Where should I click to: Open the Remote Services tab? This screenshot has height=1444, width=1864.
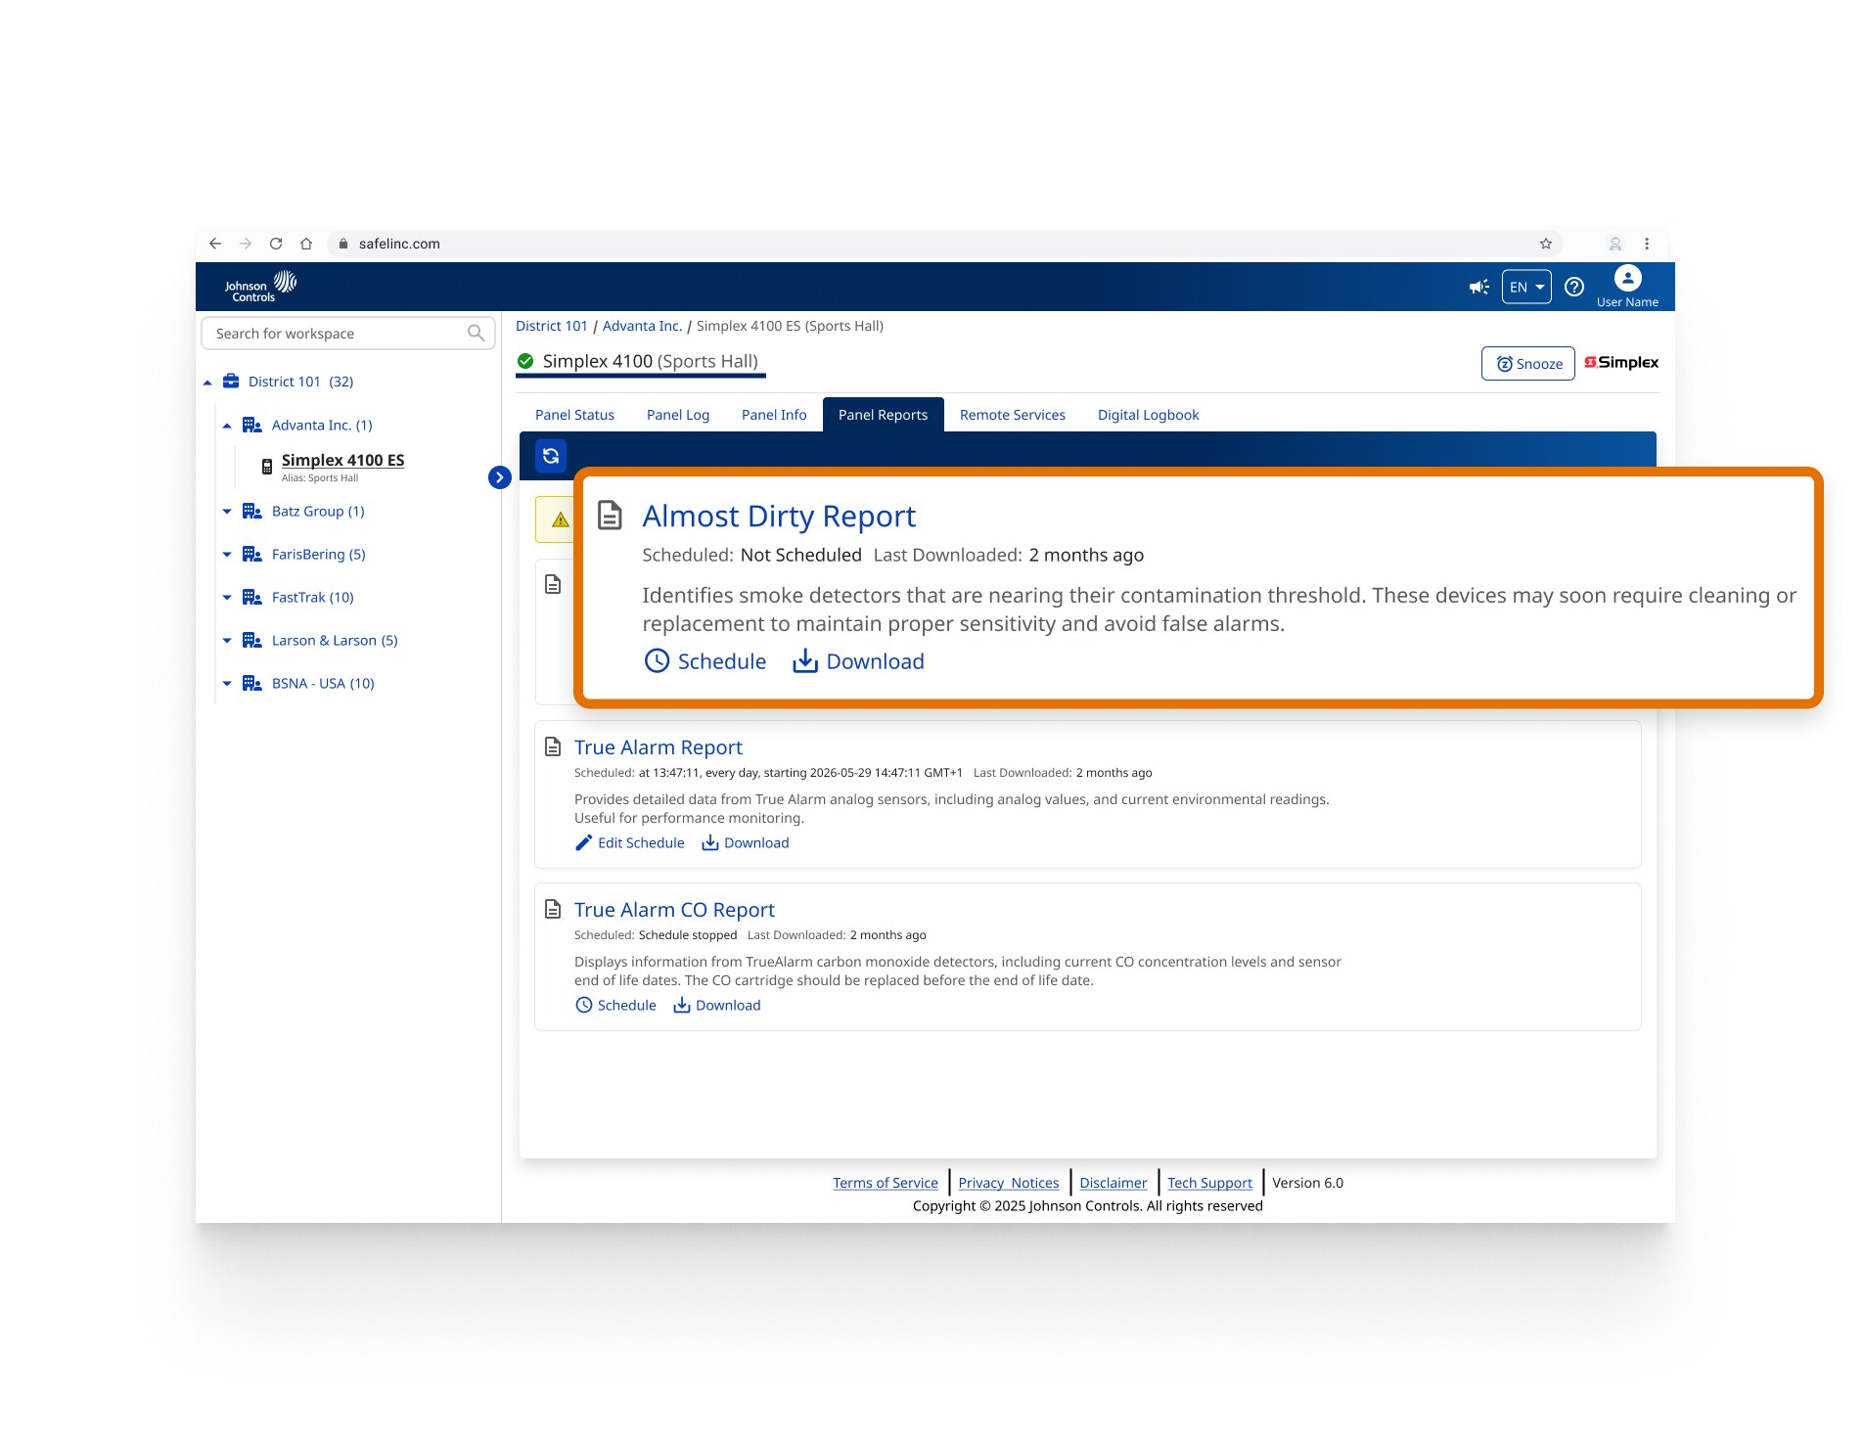click(x=1013, y=415)
